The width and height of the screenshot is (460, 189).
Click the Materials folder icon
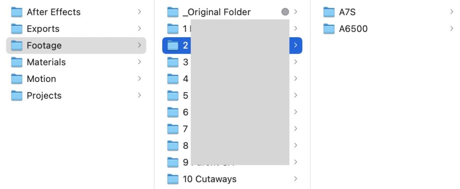pos(17,62)
